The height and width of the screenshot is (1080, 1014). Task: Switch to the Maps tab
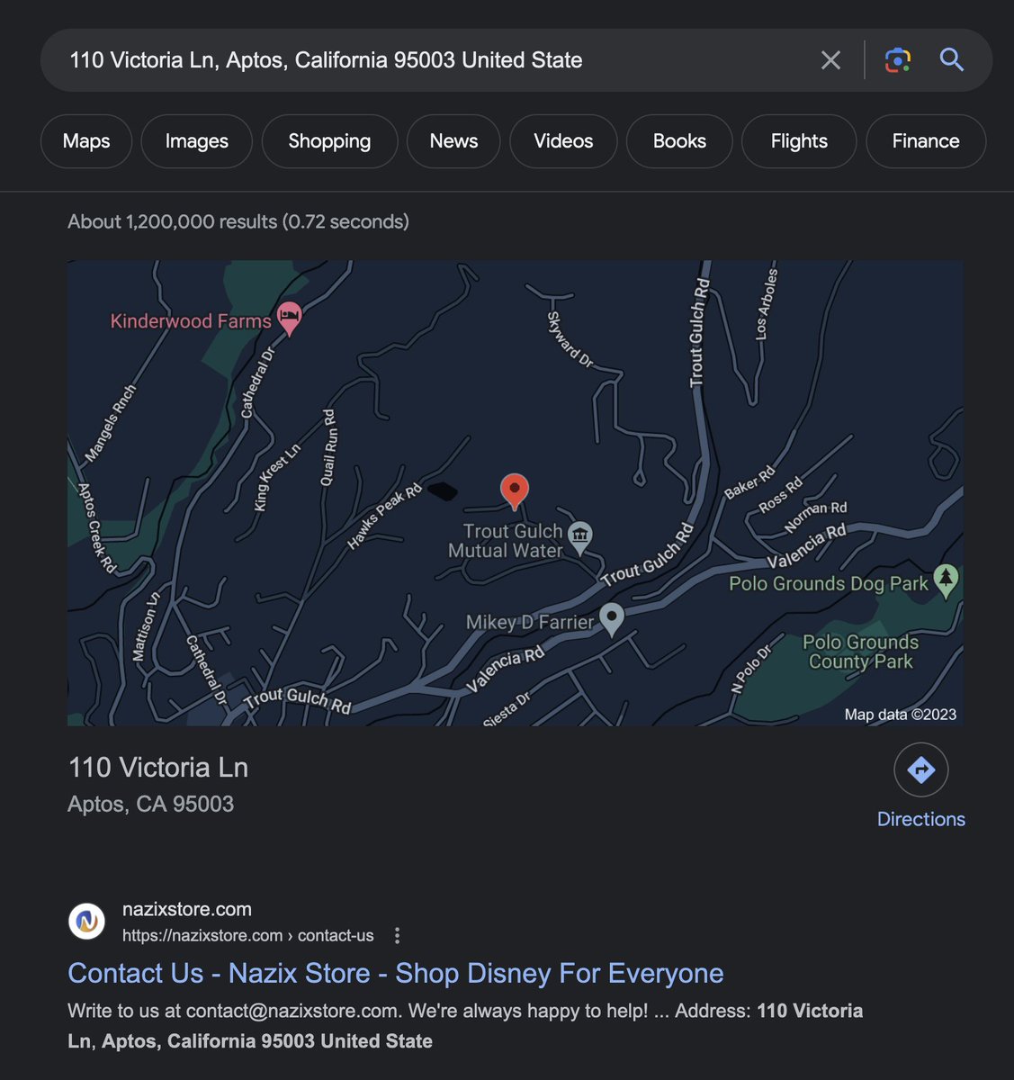[86, 141]
